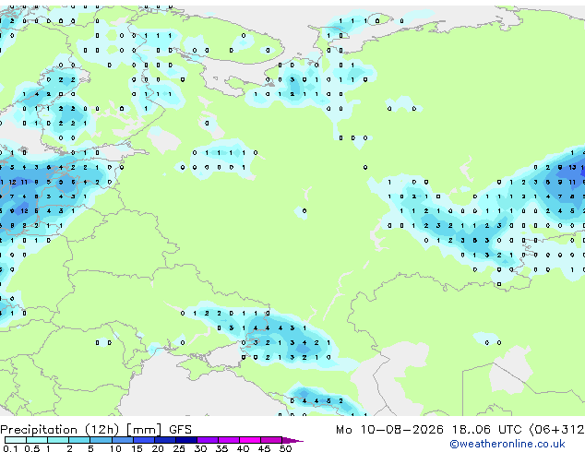Click the 0.1–0.5 mm legend color box
585x452 pixels.
(x=16, y=440)
